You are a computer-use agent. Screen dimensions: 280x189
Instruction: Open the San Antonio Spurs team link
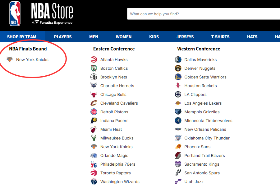202,173
